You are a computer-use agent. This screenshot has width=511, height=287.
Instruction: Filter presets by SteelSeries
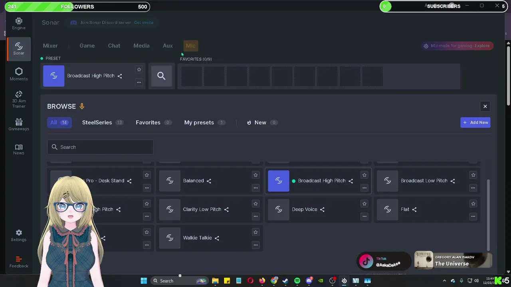point(103,122)
